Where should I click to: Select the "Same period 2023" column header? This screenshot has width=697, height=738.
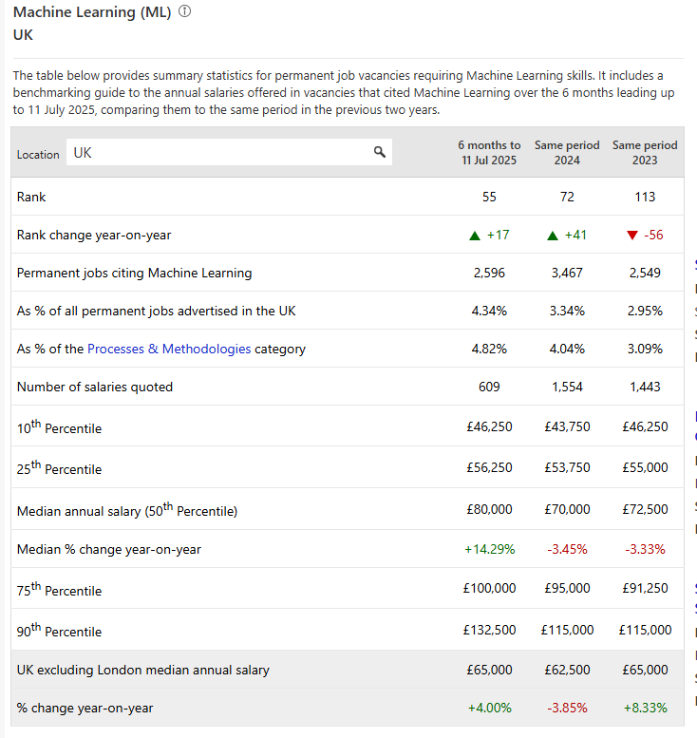point(645,153)
